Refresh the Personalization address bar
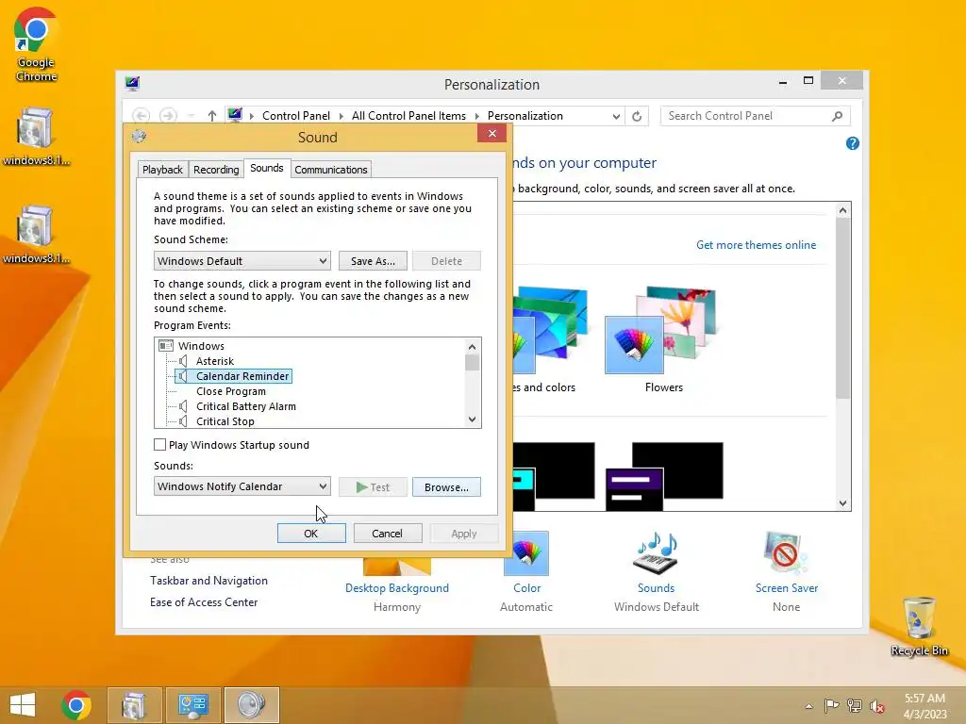This screenshot has height=724, width=966. pyautogui.click(x=637, y=116)
